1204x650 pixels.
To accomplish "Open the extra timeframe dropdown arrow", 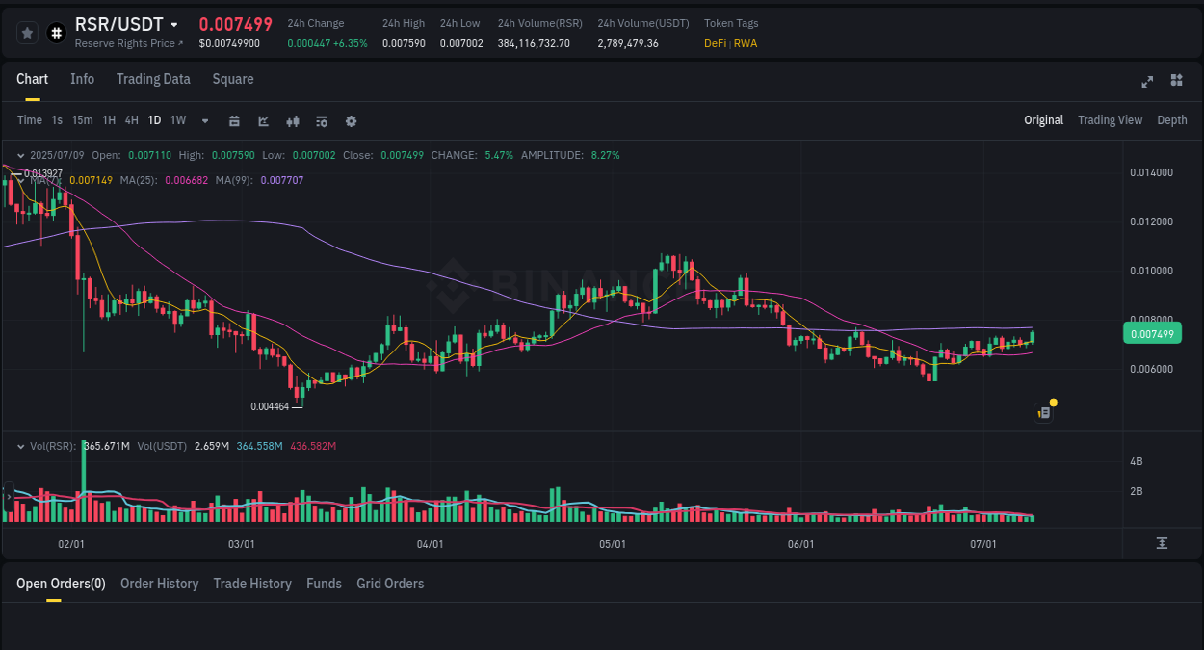I will 204,120.
